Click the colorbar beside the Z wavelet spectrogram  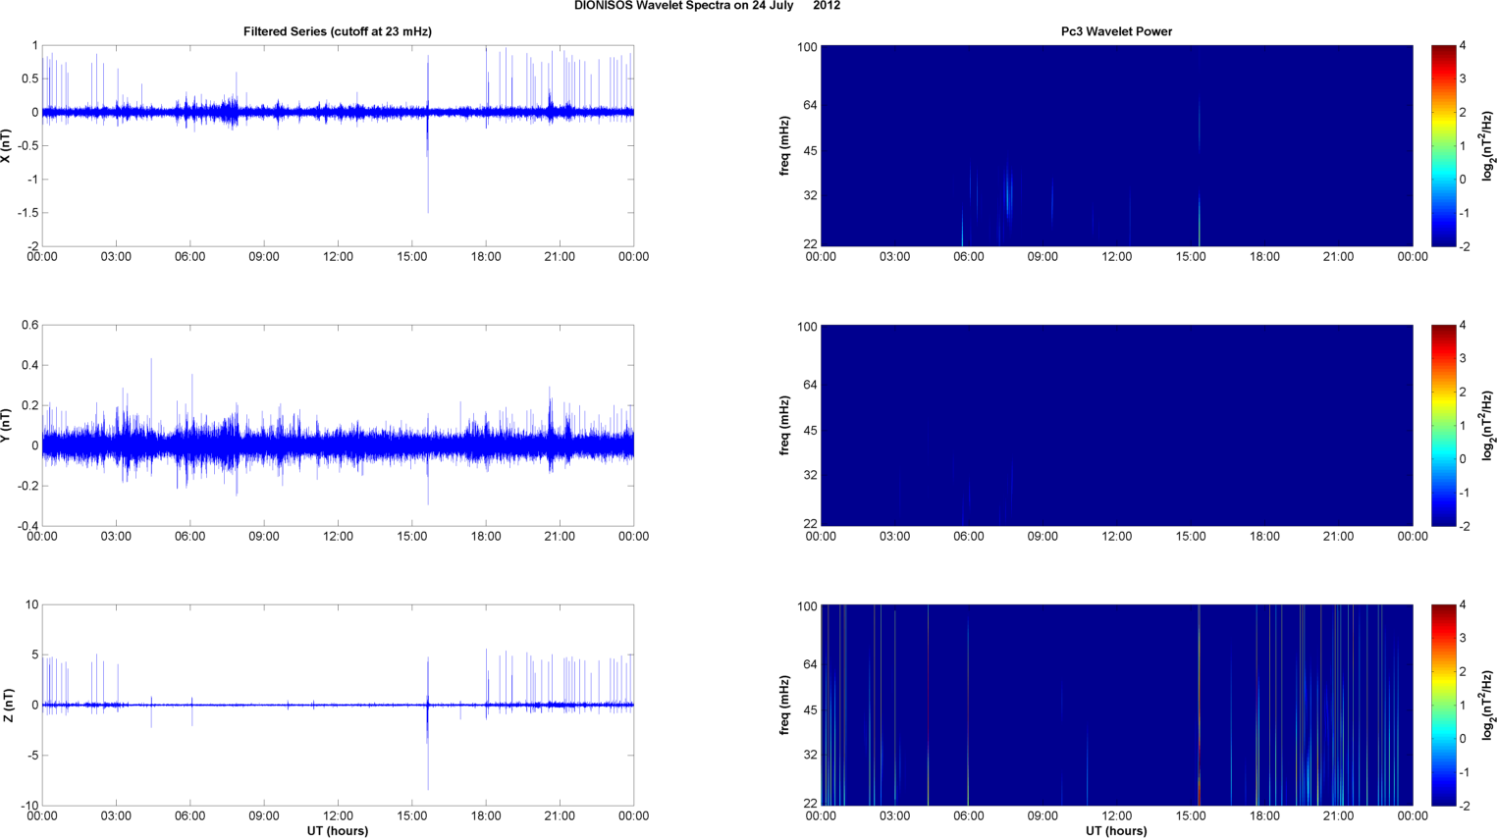pos(1443,706)
